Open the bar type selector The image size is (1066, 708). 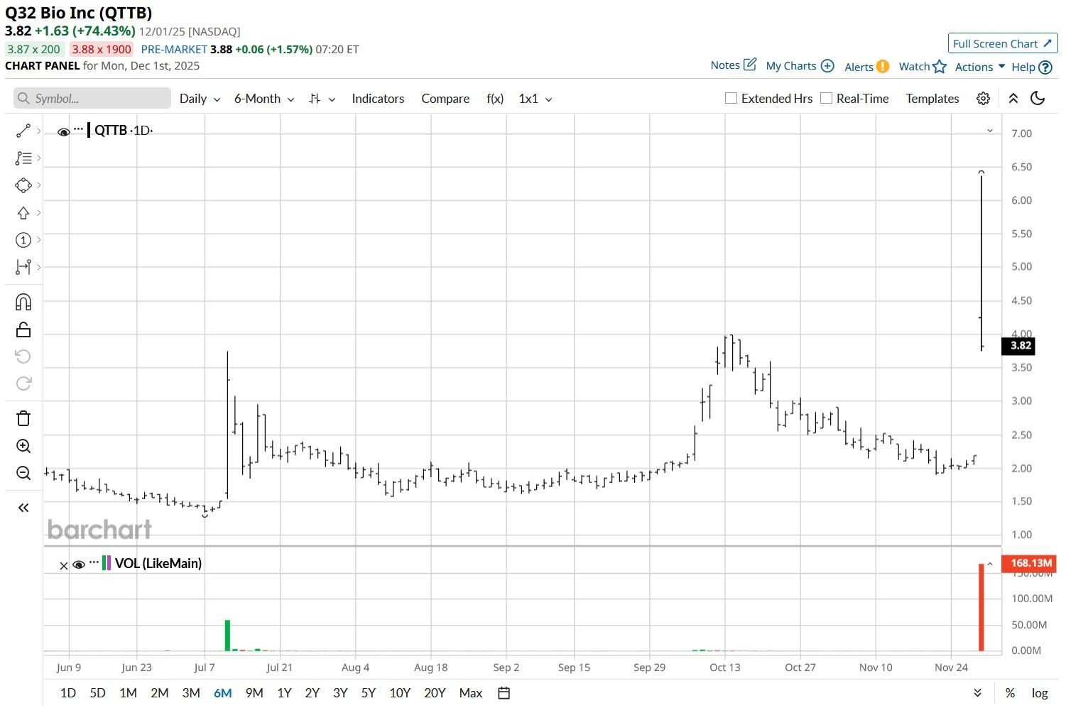322,99
